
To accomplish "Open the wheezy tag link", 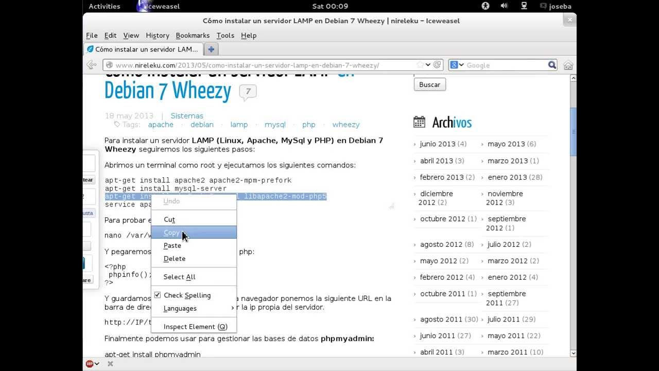I will pos(346,125).
